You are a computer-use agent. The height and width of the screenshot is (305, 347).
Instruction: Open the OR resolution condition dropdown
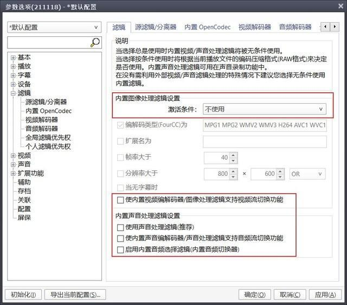coord(307,174)
